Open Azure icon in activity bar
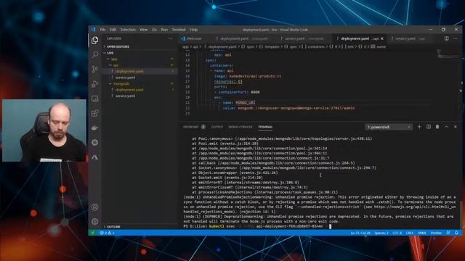This screenshot has width=465, height=261. [x=95, y=157]
